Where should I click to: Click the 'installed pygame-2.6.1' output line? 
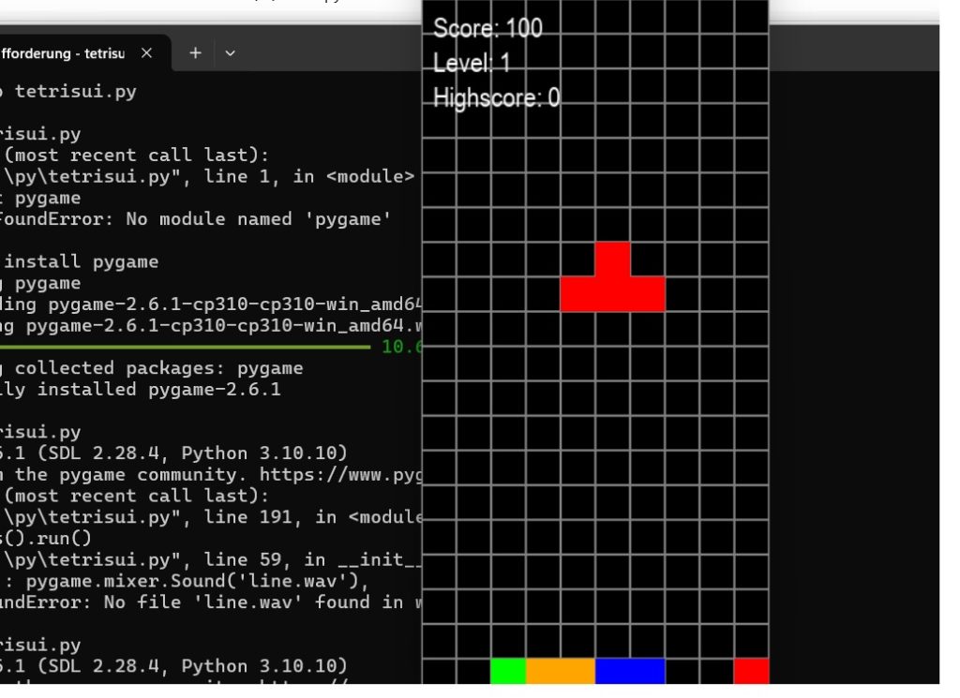pos(141,390)
